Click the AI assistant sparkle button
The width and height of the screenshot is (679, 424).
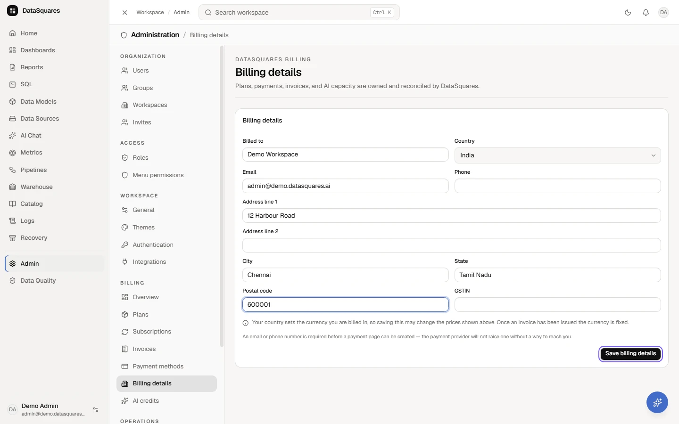(x=657, y=402)
